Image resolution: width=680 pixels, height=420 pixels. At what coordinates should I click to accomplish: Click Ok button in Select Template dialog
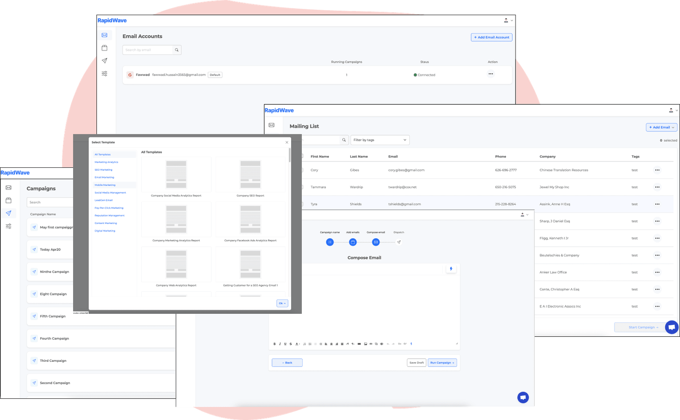[x=282, y=303]
